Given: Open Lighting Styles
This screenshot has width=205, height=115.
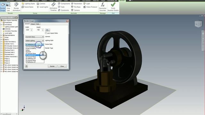Looking at the screenshot, I should pos(29,4).
